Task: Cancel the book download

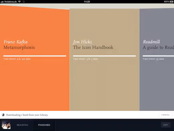Action: [166, 115]
